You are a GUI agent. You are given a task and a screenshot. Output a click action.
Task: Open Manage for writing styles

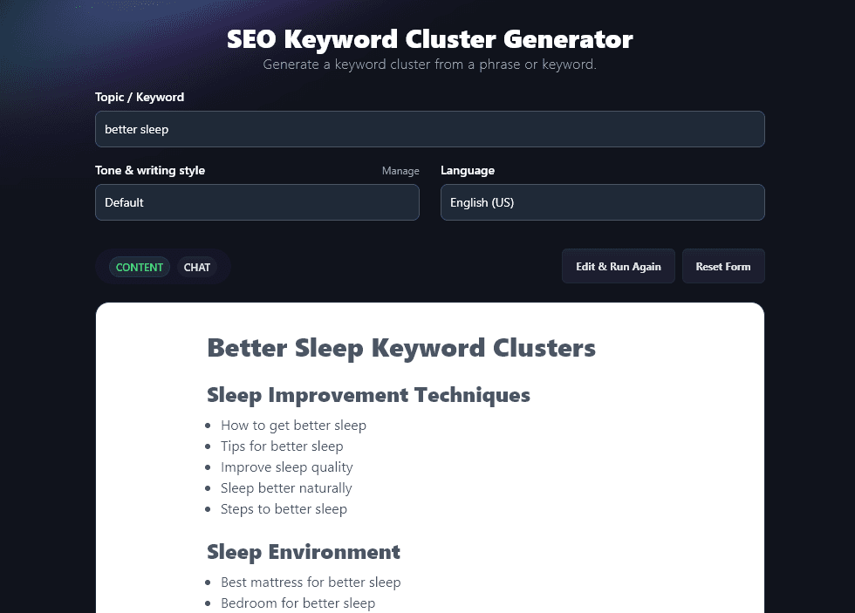[400, 171]
